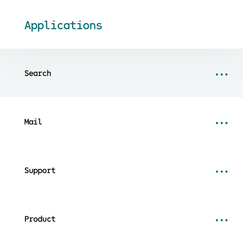
Task: Select the Product list row
Action: [x=122, y=219]
